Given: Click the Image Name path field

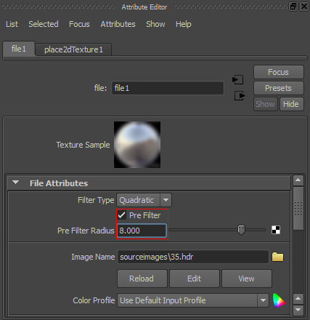Looking at the screenshot, I should [x=193, y=257].
